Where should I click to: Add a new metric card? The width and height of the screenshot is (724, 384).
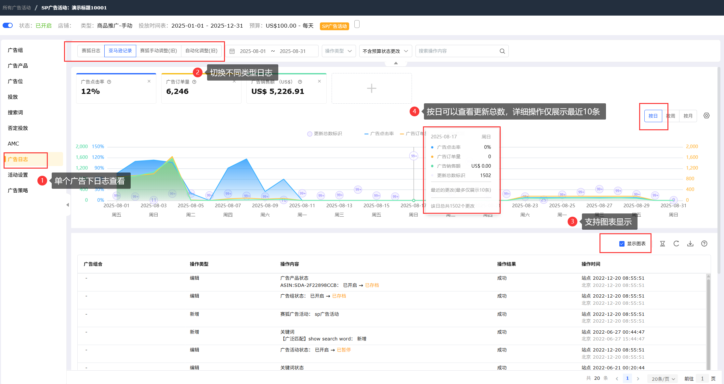click(x=372, y=88)
